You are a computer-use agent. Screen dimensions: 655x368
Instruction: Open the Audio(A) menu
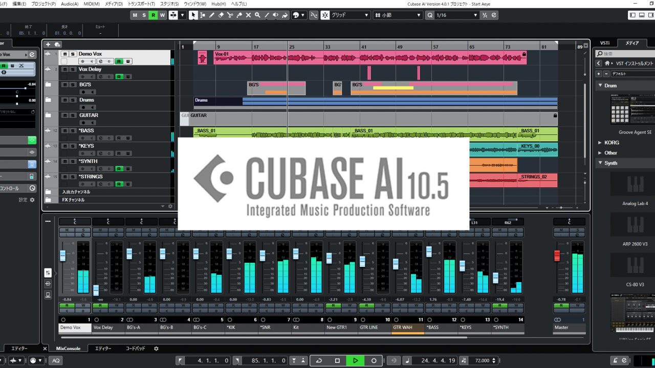point(70,4)
